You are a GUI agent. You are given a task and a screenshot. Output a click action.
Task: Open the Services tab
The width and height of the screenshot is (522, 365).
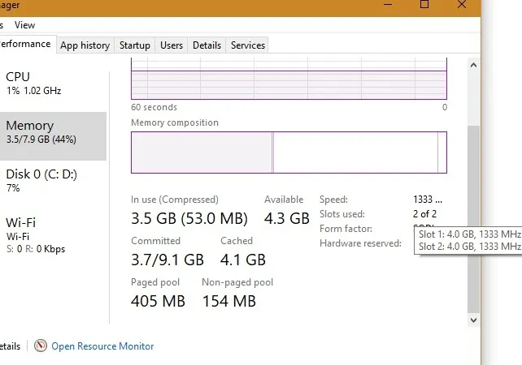[x=248, y=45]
